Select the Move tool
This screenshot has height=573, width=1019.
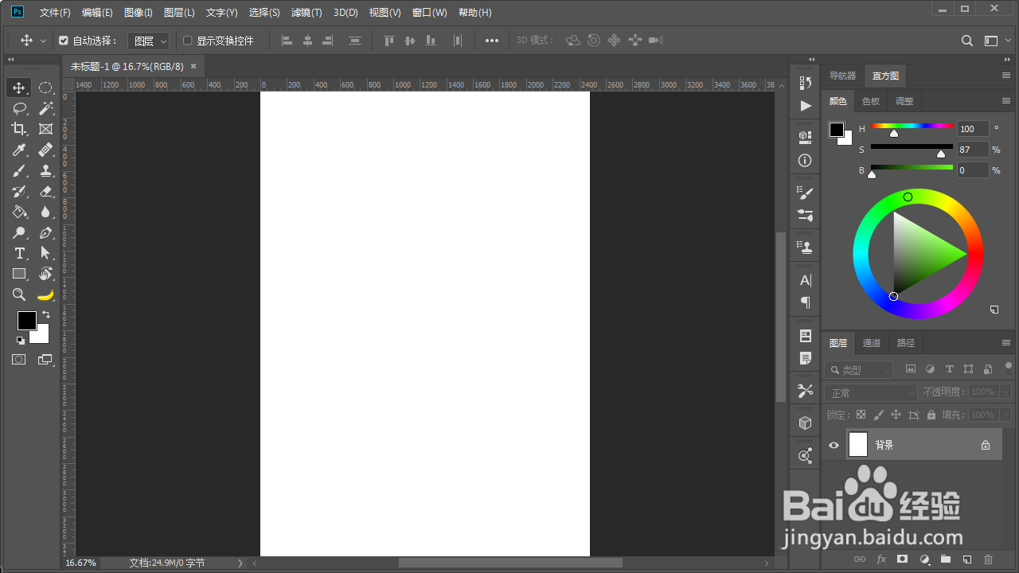pos(20,88)
